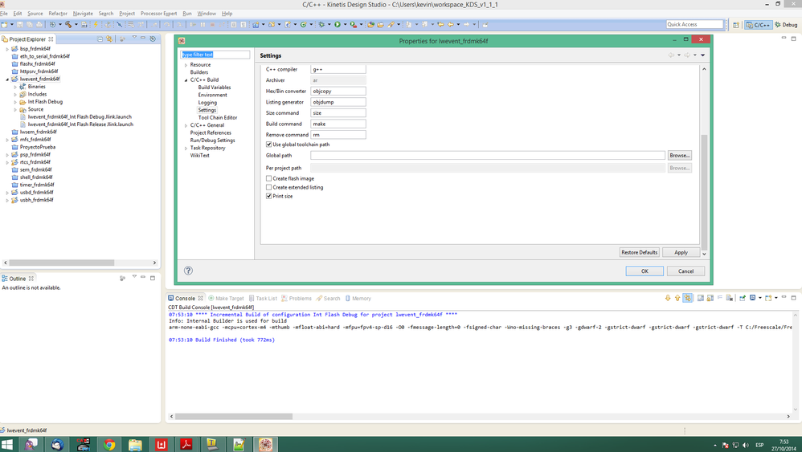Open the Run button dropdown arrow
This screenshot has height=452, width=802.
[345, 24]
